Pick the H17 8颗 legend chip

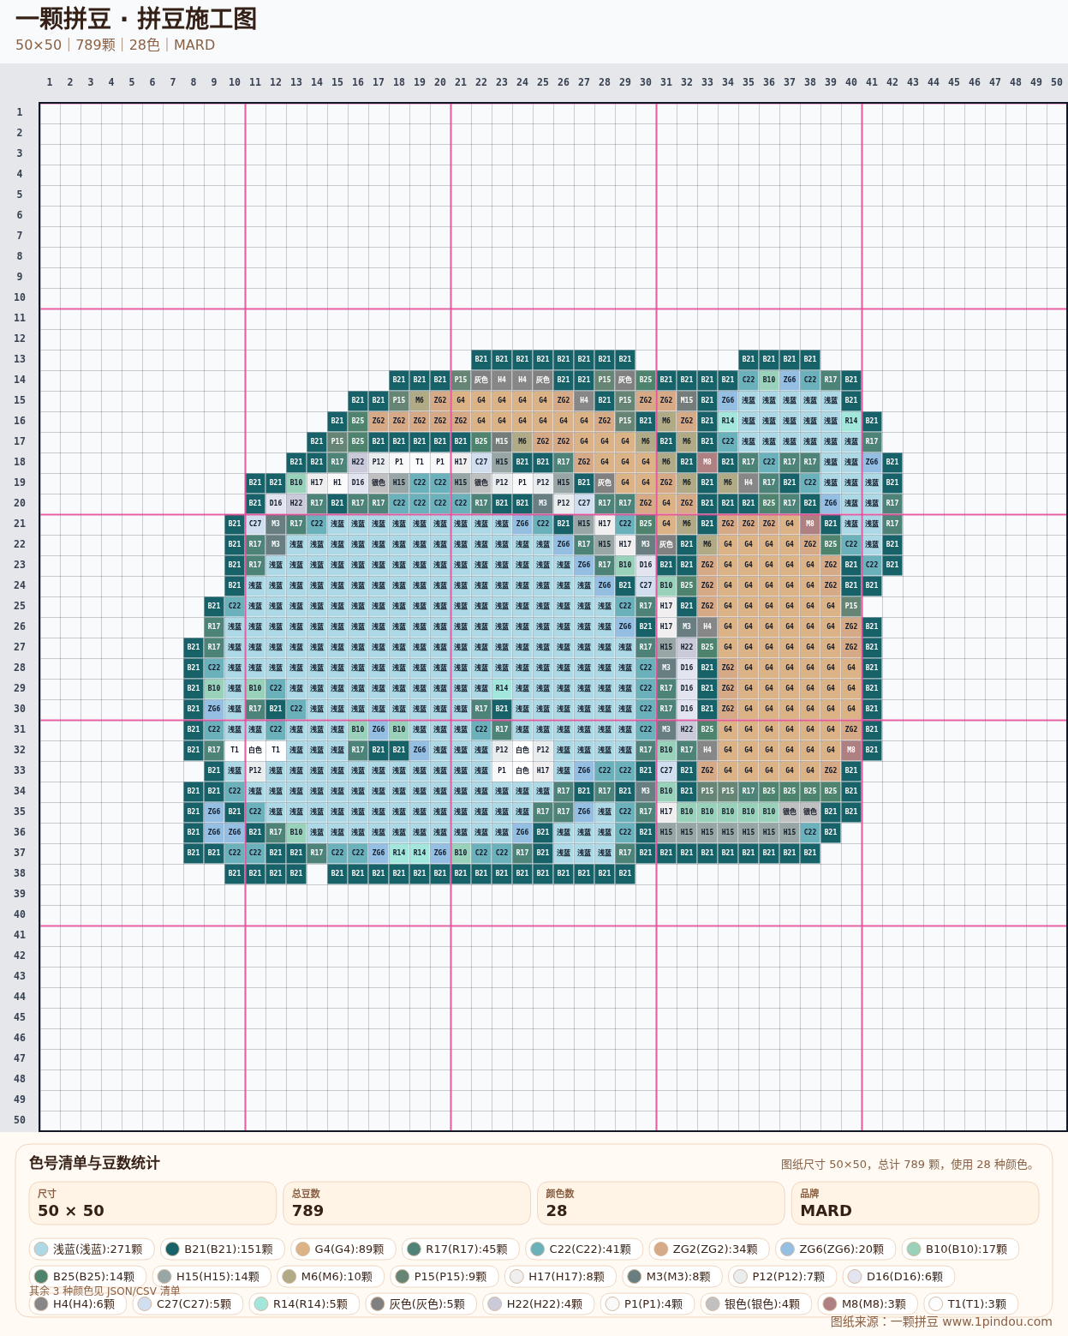[560, 1276]
